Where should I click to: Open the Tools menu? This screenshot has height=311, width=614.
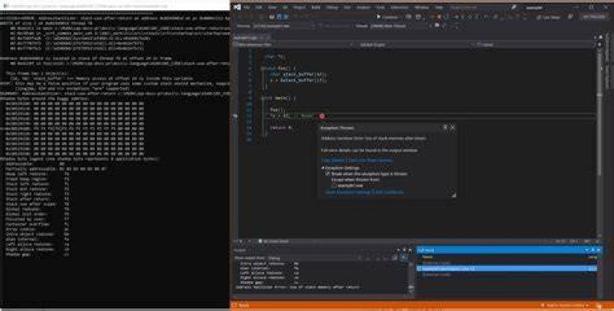pyautogui.click(x=380, y=8)
